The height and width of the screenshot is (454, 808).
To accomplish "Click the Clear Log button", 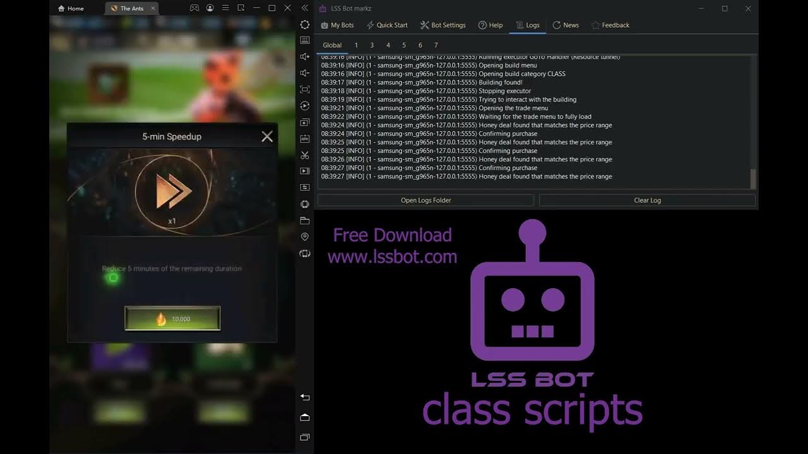I will click(647, 200).
